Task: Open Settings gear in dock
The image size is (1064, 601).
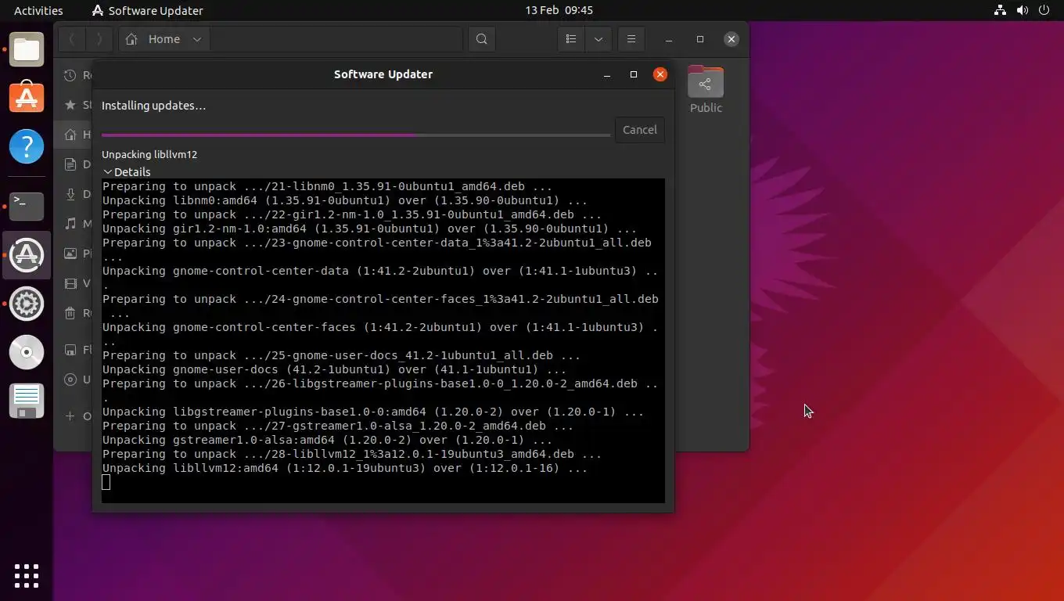Action: point(27,304)
